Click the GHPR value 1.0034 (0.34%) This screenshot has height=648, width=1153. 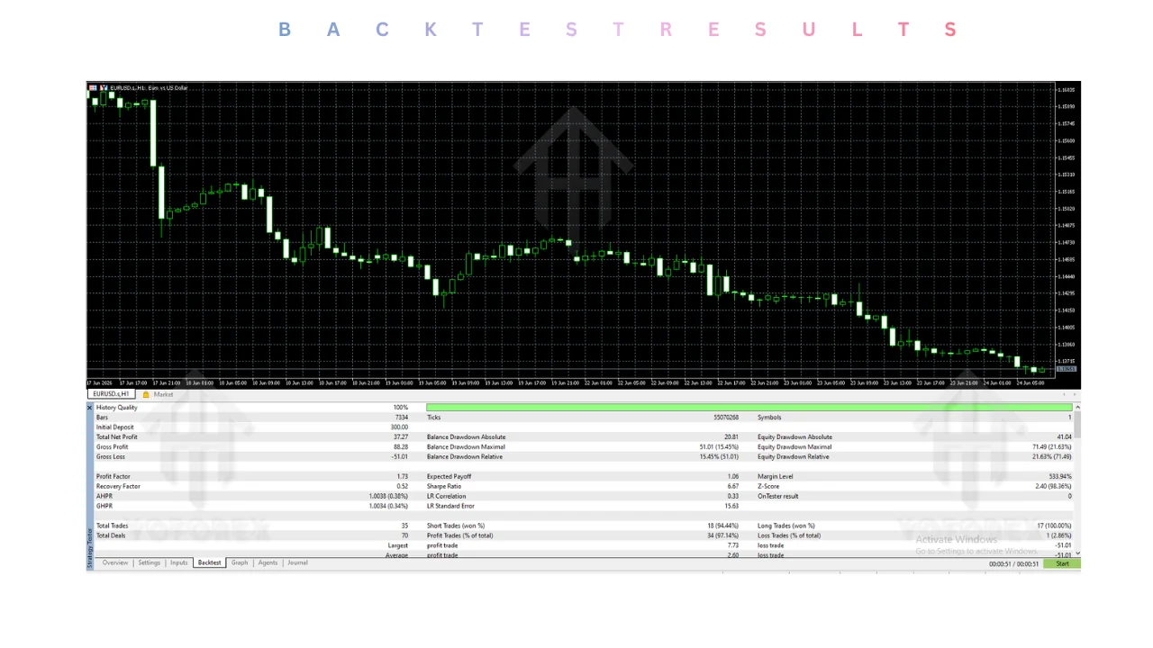(389, 507)
